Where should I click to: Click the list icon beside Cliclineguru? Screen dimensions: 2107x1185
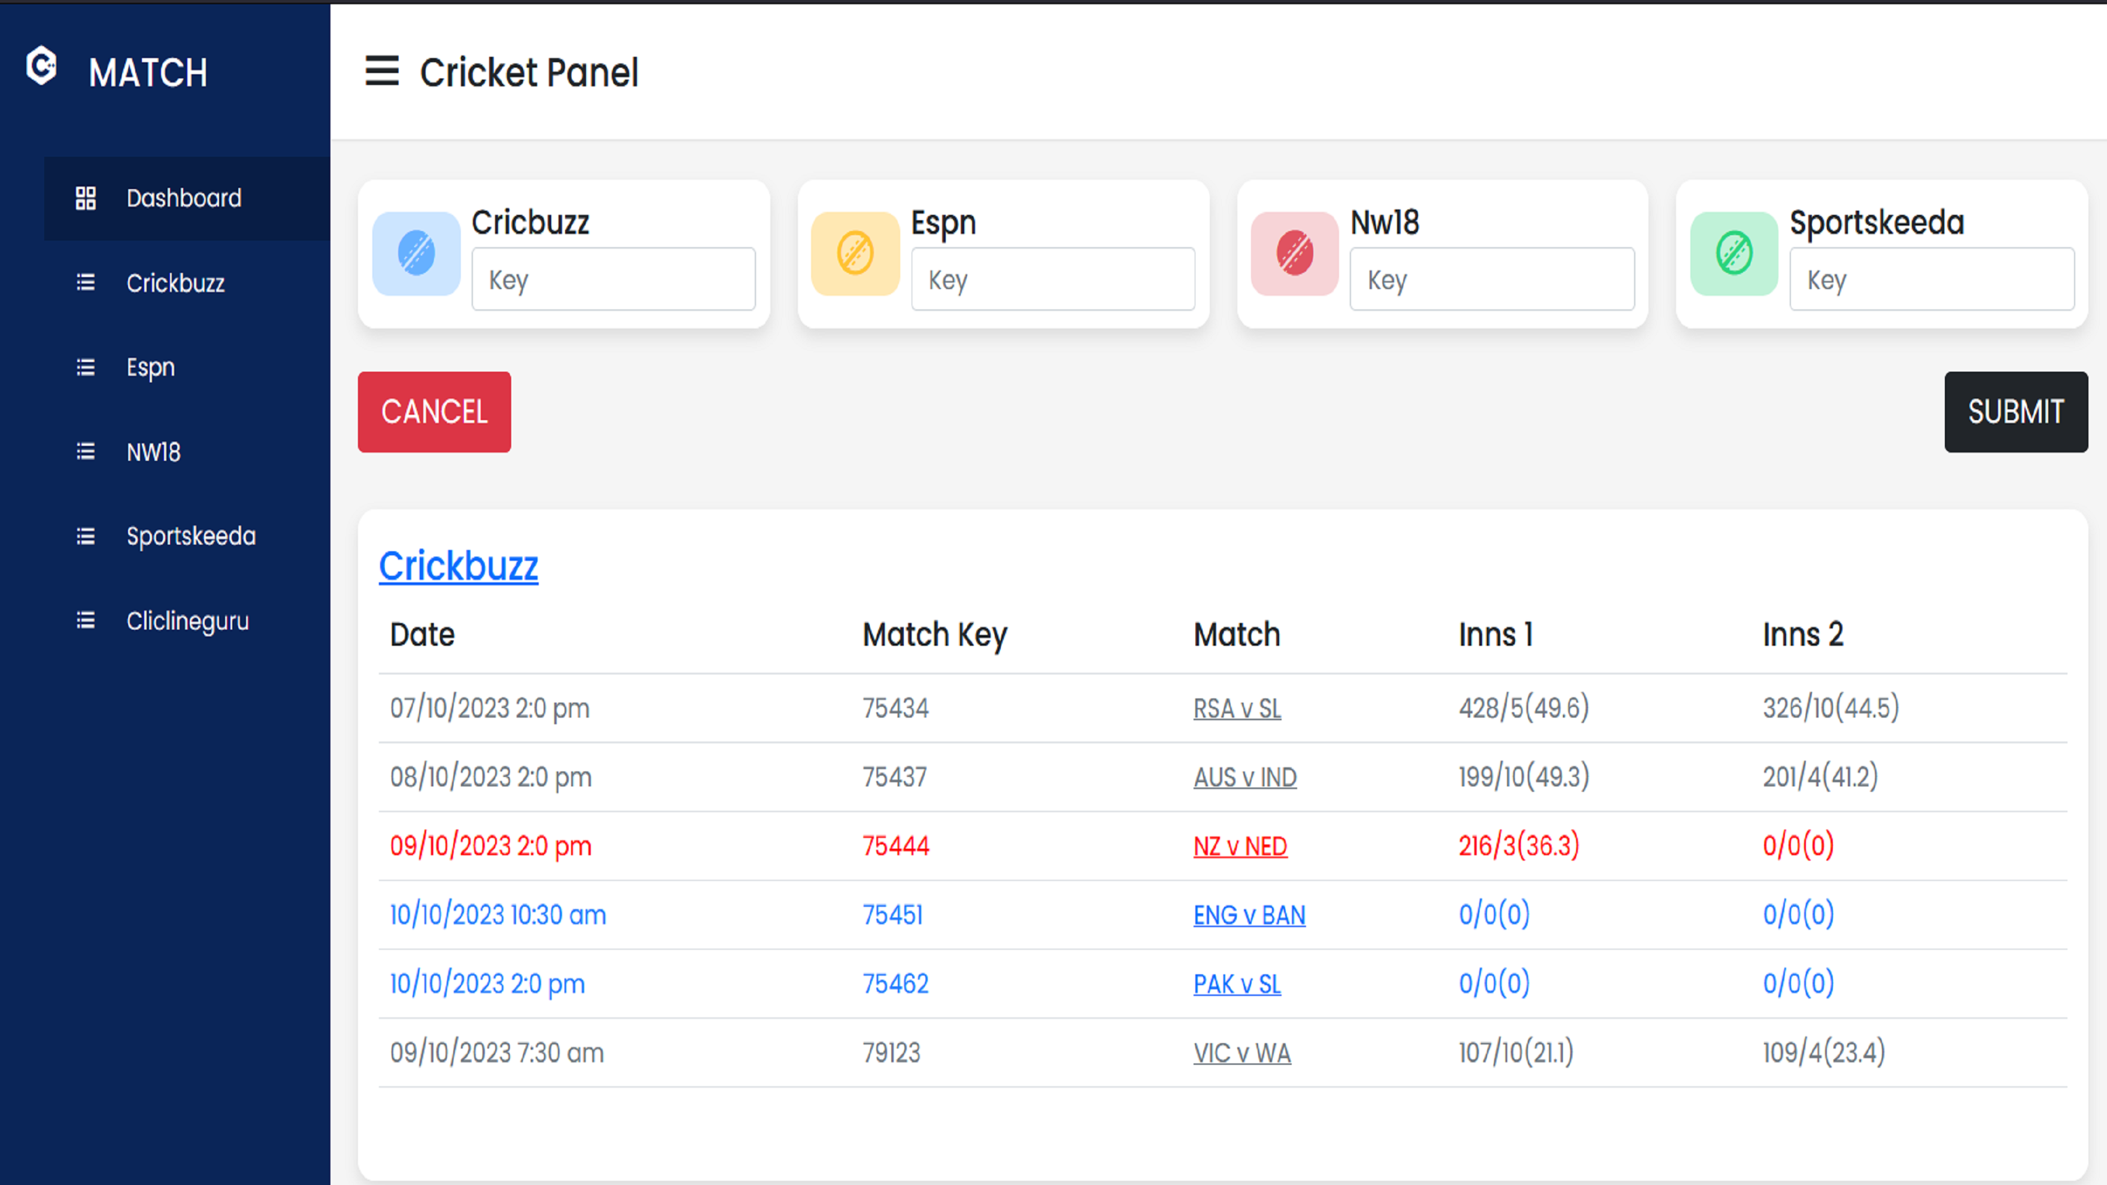(x=86, y=621)
